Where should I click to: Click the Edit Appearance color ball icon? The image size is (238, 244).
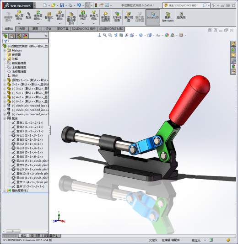tap(167, 35)
